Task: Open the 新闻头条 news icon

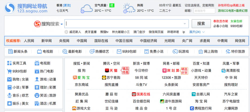Action: pyautogui.click(x=10, y=51)
